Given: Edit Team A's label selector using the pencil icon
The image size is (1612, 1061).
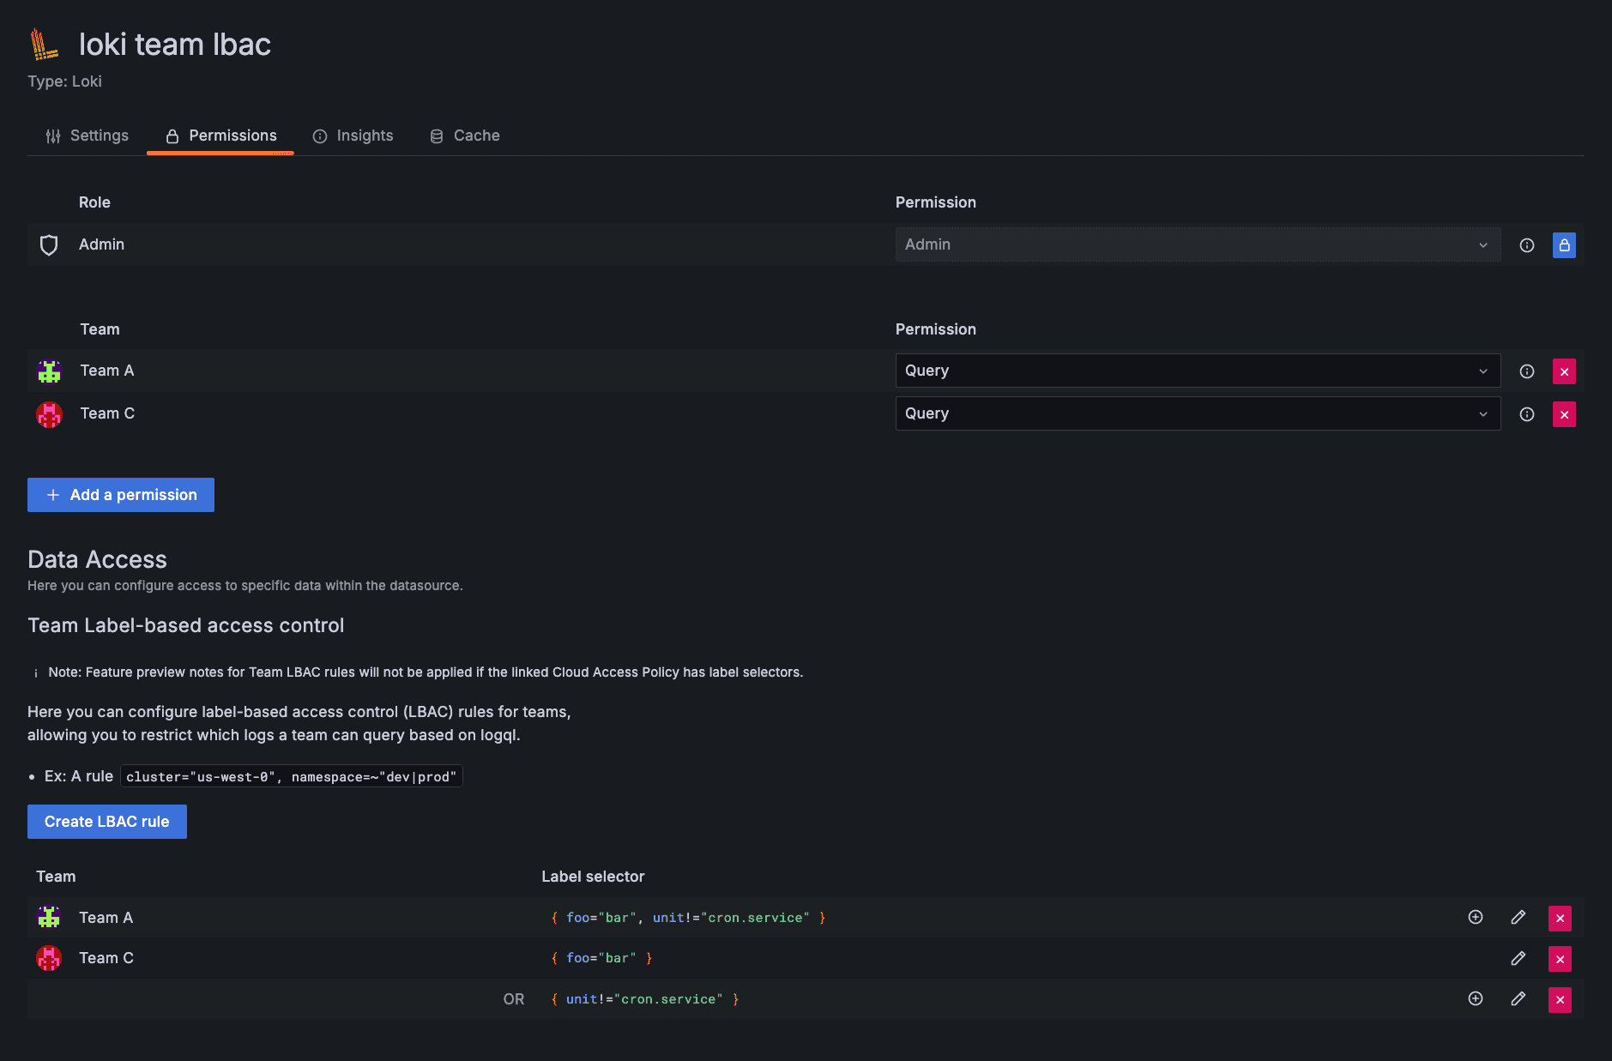Looking at the screenshot, I should (x=1518, y=917).
